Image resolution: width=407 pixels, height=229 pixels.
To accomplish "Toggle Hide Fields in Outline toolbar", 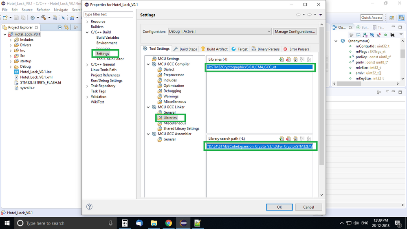I will point(372,35).
